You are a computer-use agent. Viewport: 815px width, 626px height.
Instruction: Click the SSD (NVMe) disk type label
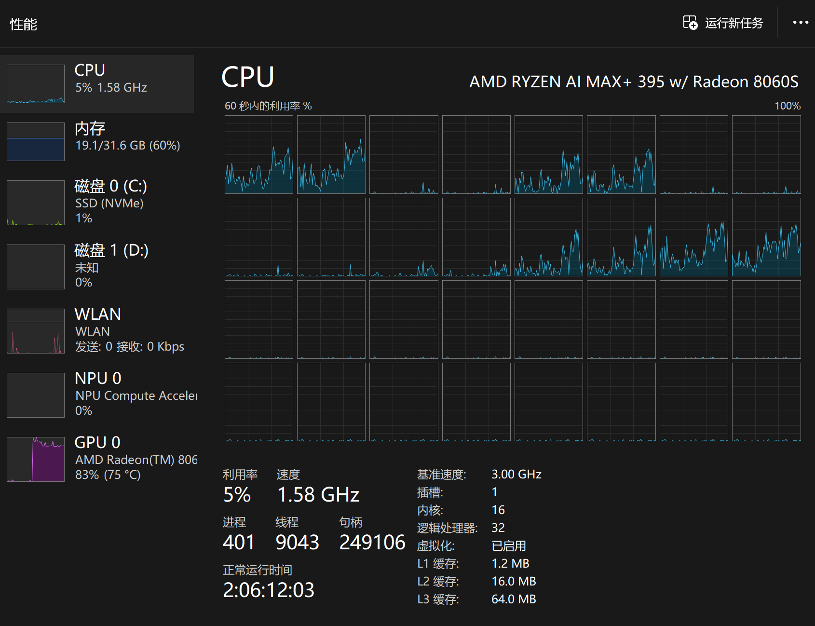[x=109, y=203]
